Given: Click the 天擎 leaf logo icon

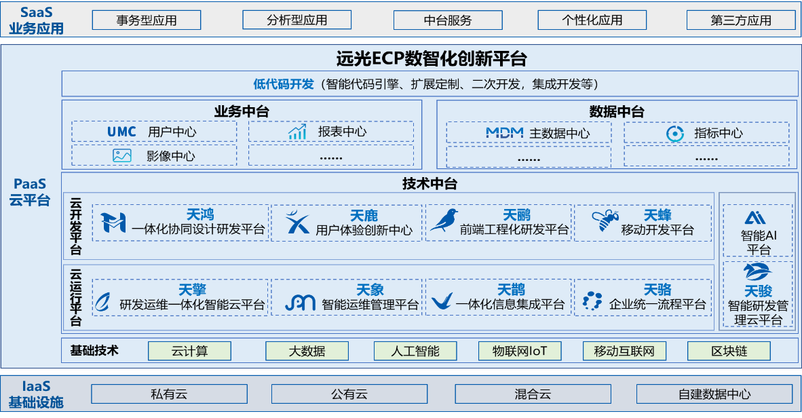Looking at the screenshot, I should pyautogui.click(x=103, y=302).
